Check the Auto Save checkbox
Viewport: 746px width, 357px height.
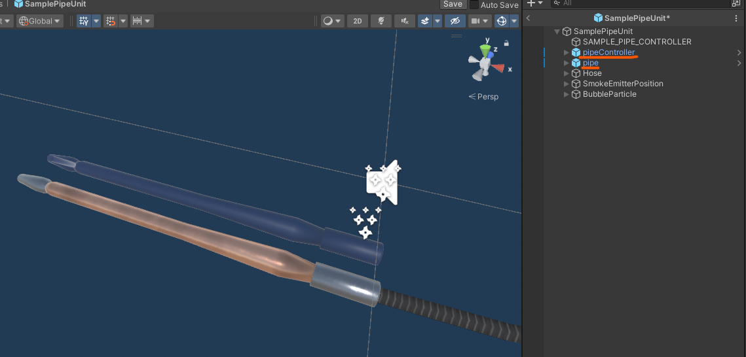click(x=474, y=5)
